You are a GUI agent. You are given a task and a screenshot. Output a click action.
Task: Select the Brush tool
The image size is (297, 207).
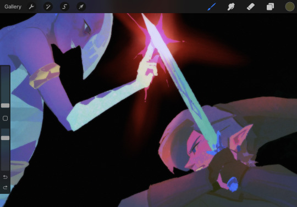[212, 7]
